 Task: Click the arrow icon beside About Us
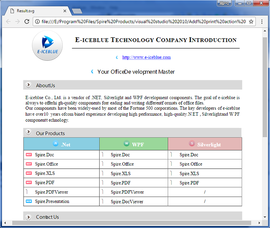point(28,85)
